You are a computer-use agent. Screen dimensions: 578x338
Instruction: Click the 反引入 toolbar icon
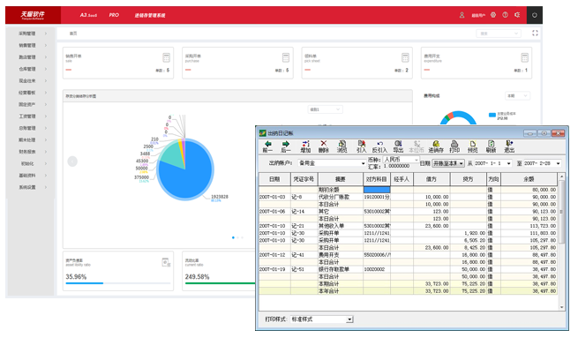pyautogui.click(x=379, y=146)
